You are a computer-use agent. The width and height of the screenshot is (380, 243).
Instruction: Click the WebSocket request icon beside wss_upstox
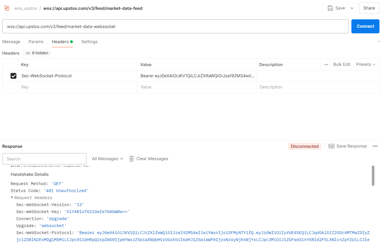7,8
